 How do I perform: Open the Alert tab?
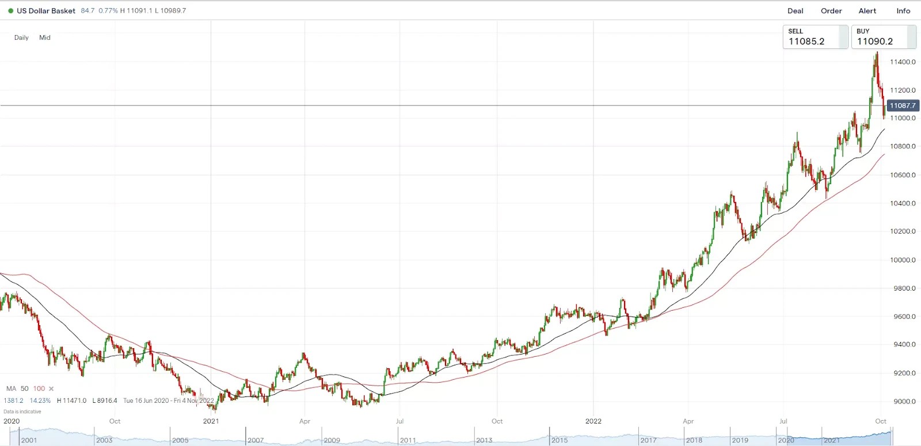click(867, 11)
